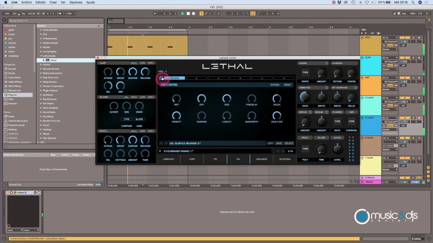The width and height of the screenshot is (433, 243).
Task: Expand the Lexicon folder in browser
Action: pos(41,64)
